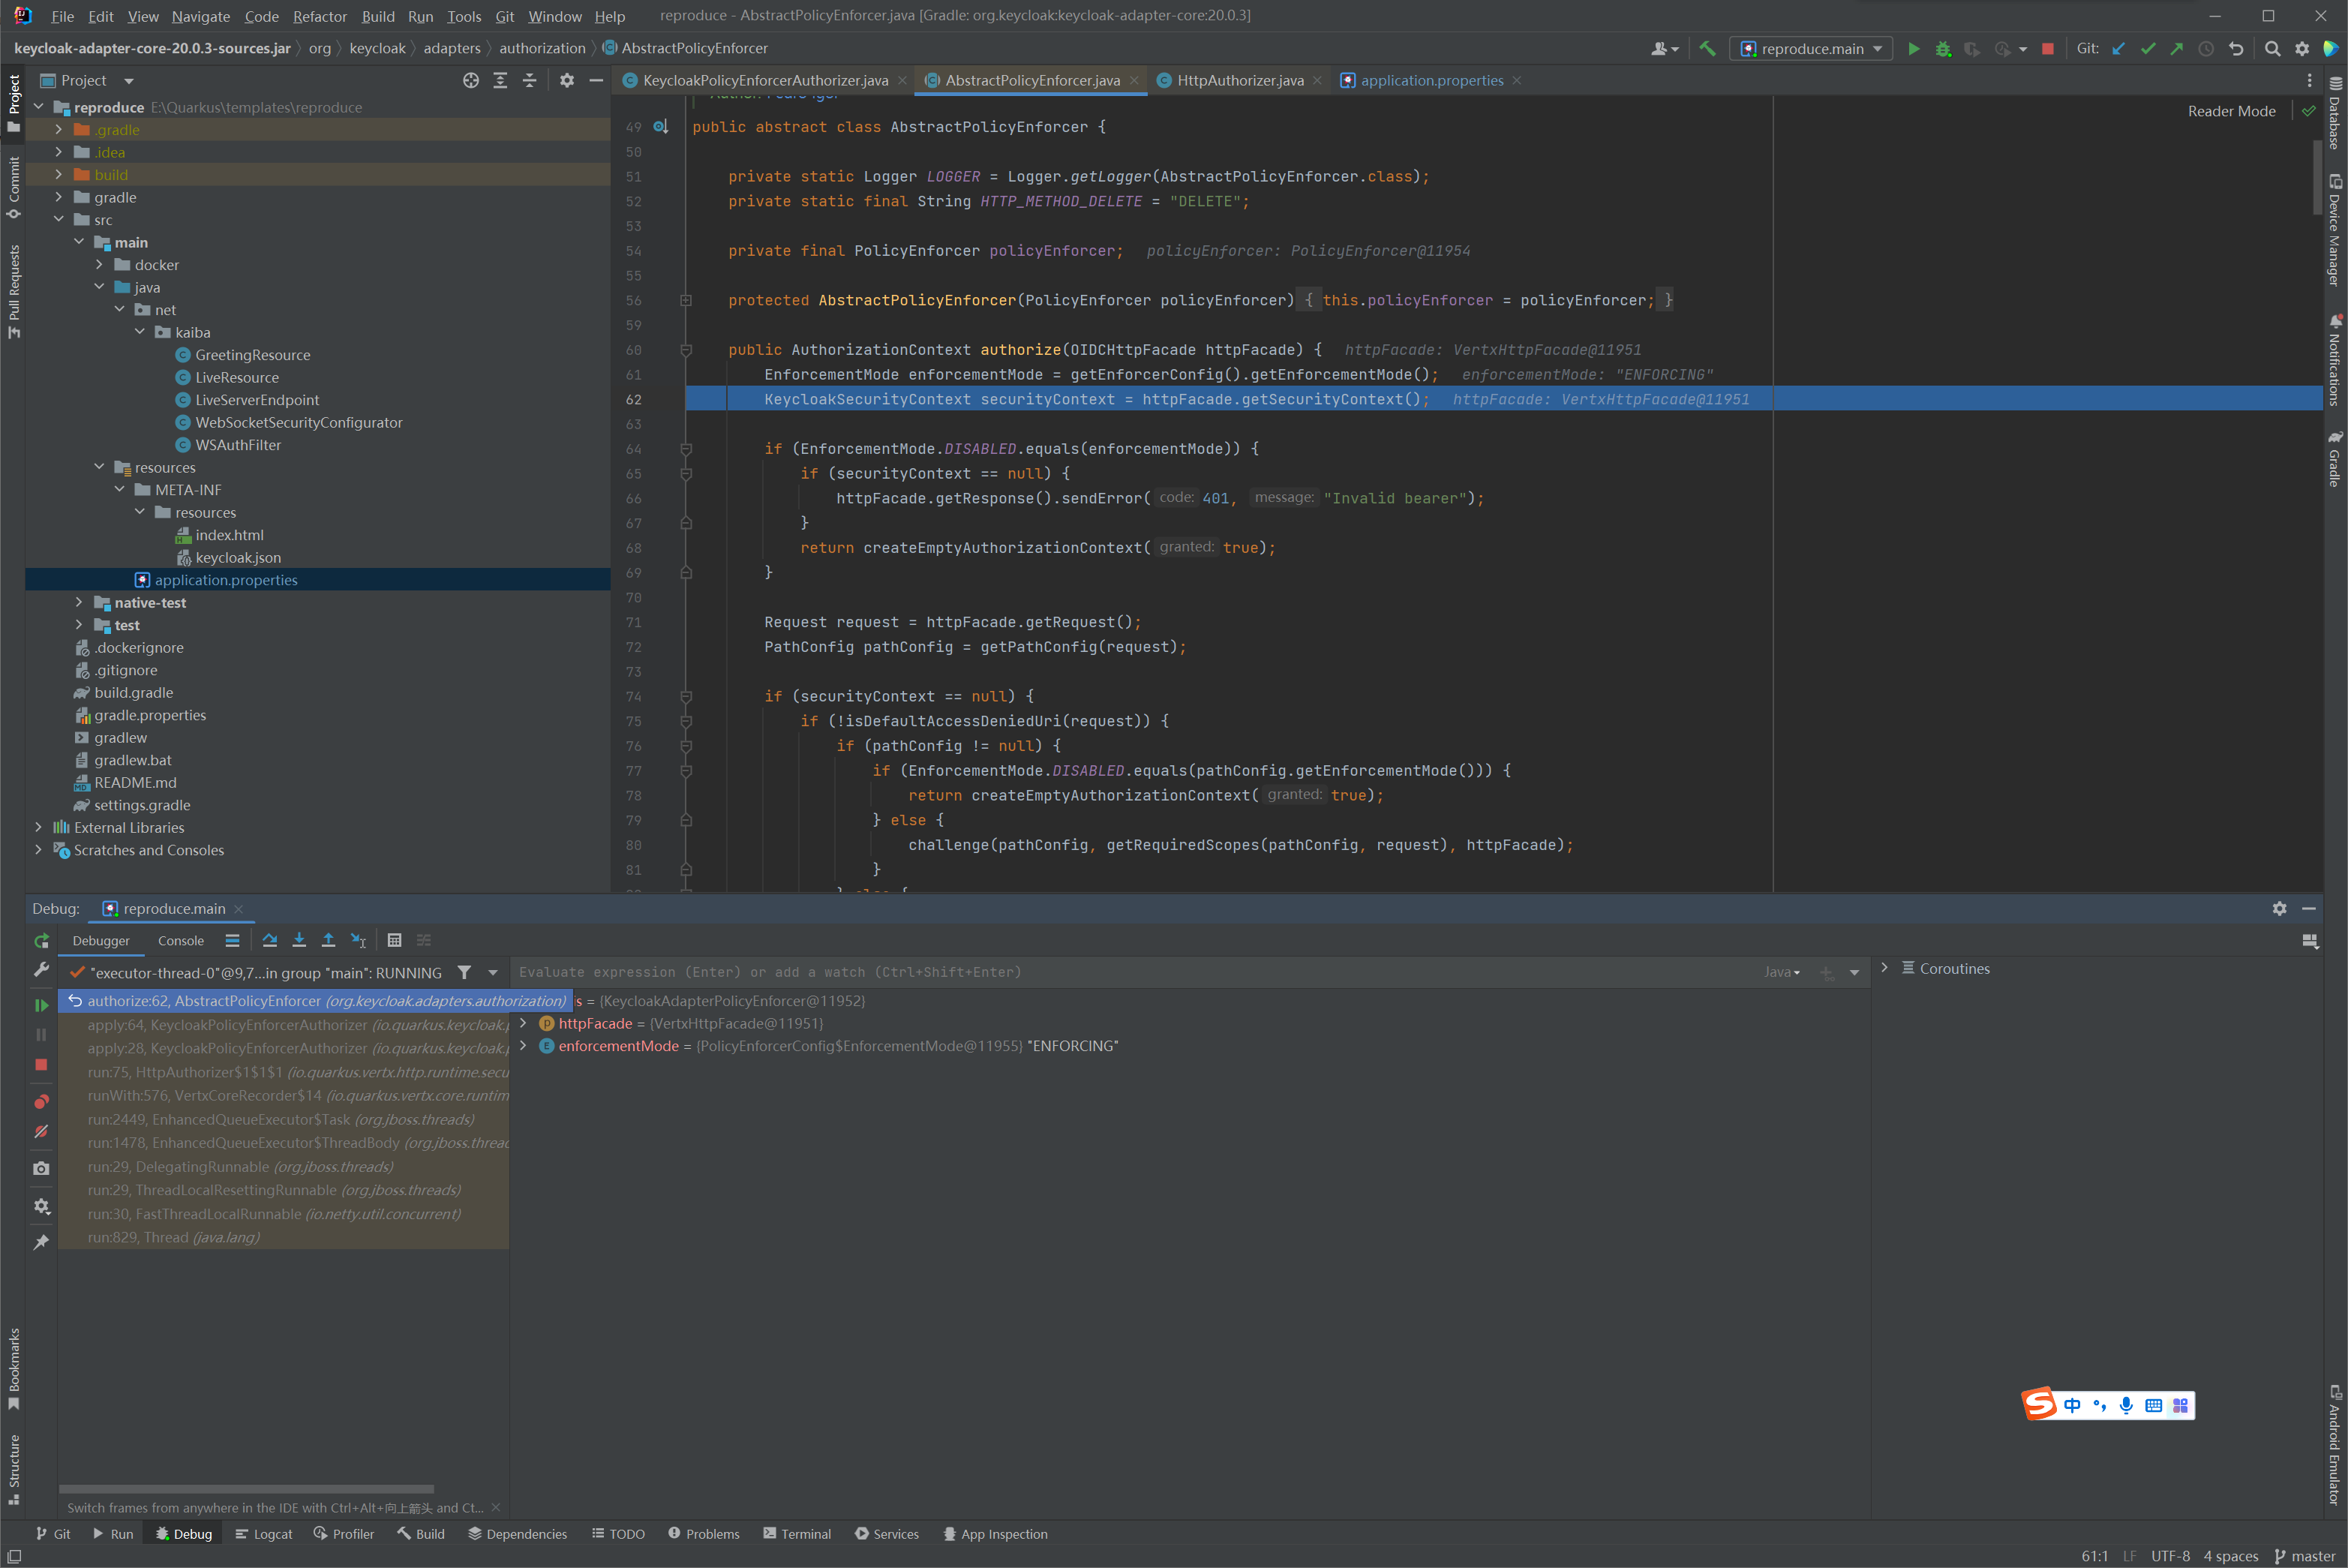
Task: Resume program in the Debug sidebar
Action: 41,1005
